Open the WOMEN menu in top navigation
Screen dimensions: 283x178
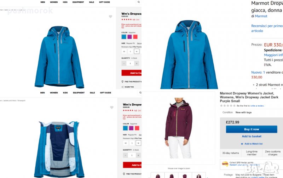pyautogui.click(x=54, y=2)
